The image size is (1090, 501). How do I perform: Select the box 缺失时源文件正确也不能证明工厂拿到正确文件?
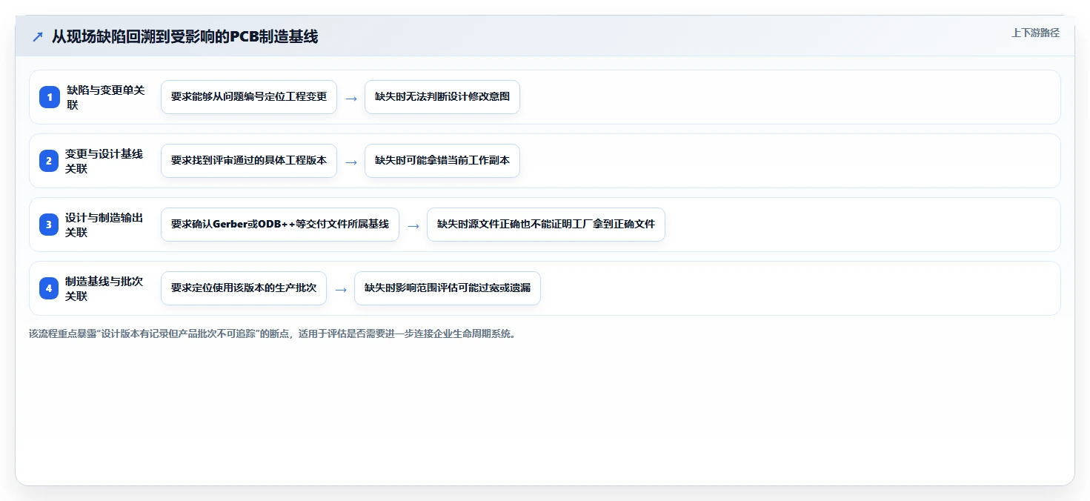coord(546,225)
